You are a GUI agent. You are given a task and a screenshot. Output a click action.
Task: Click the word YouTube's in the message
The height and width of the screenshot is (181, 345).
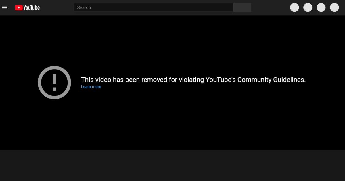pyautogui.click(x=221, y=80)
